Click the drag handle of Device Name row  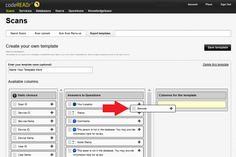pos(14,138)
